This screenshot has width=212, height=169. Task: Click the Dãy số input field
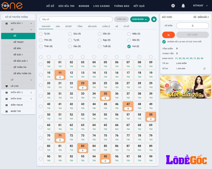[x=76, y=19]
